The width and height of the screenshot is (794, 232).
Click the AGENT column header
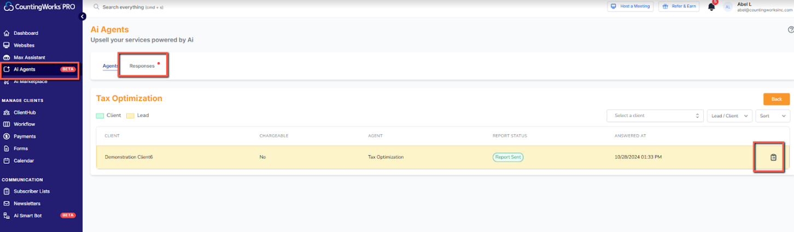click(x=375, y=136)
